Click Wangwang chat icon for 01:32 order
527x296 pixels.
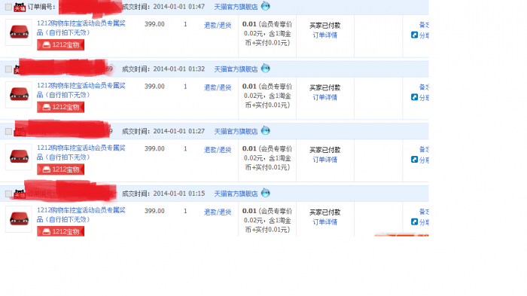coord(266,69)
